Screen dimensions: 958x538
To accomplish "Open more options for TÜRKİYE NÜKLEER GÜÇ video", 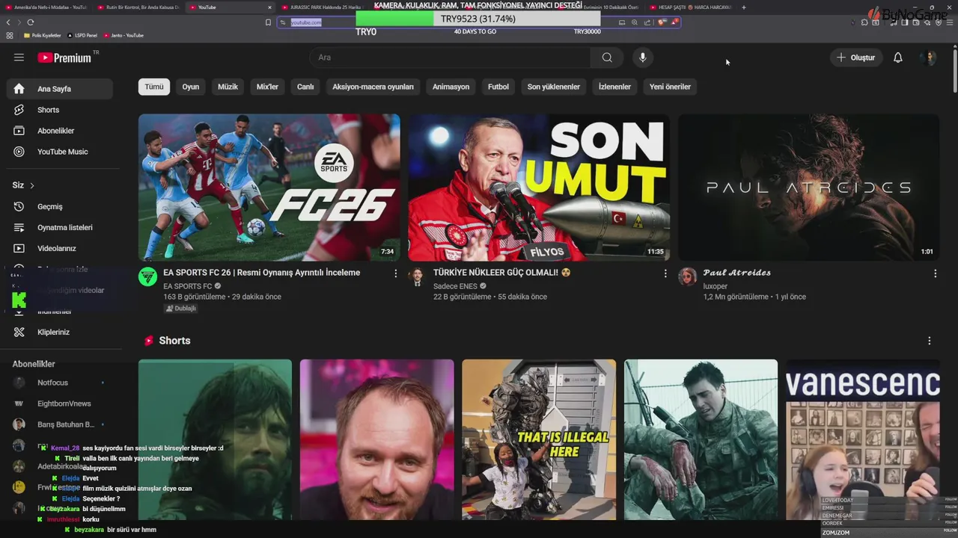I will pyautogui.click(x=665, y=273).
